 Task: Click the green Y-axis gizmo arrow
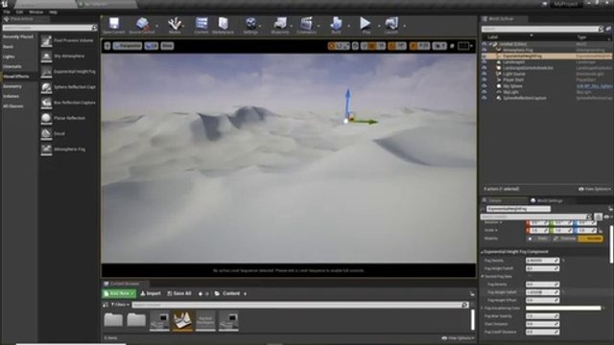pos(366,122)
